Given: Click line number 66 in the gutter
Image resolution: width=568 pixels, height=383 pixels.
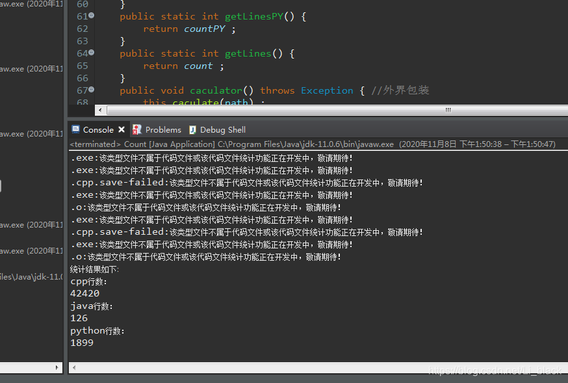Looking at the screenshot, I should tap(83, 78).
